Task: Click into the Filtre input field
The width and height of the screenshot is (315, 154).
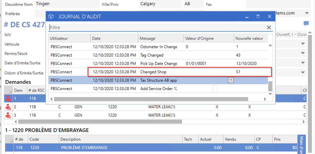Action: coord(158,28)
